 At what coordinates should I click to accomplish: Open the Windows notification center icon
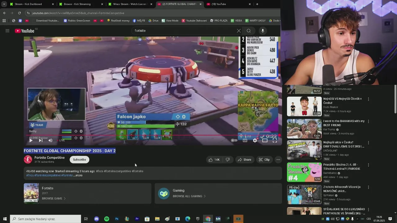point(390,219)
